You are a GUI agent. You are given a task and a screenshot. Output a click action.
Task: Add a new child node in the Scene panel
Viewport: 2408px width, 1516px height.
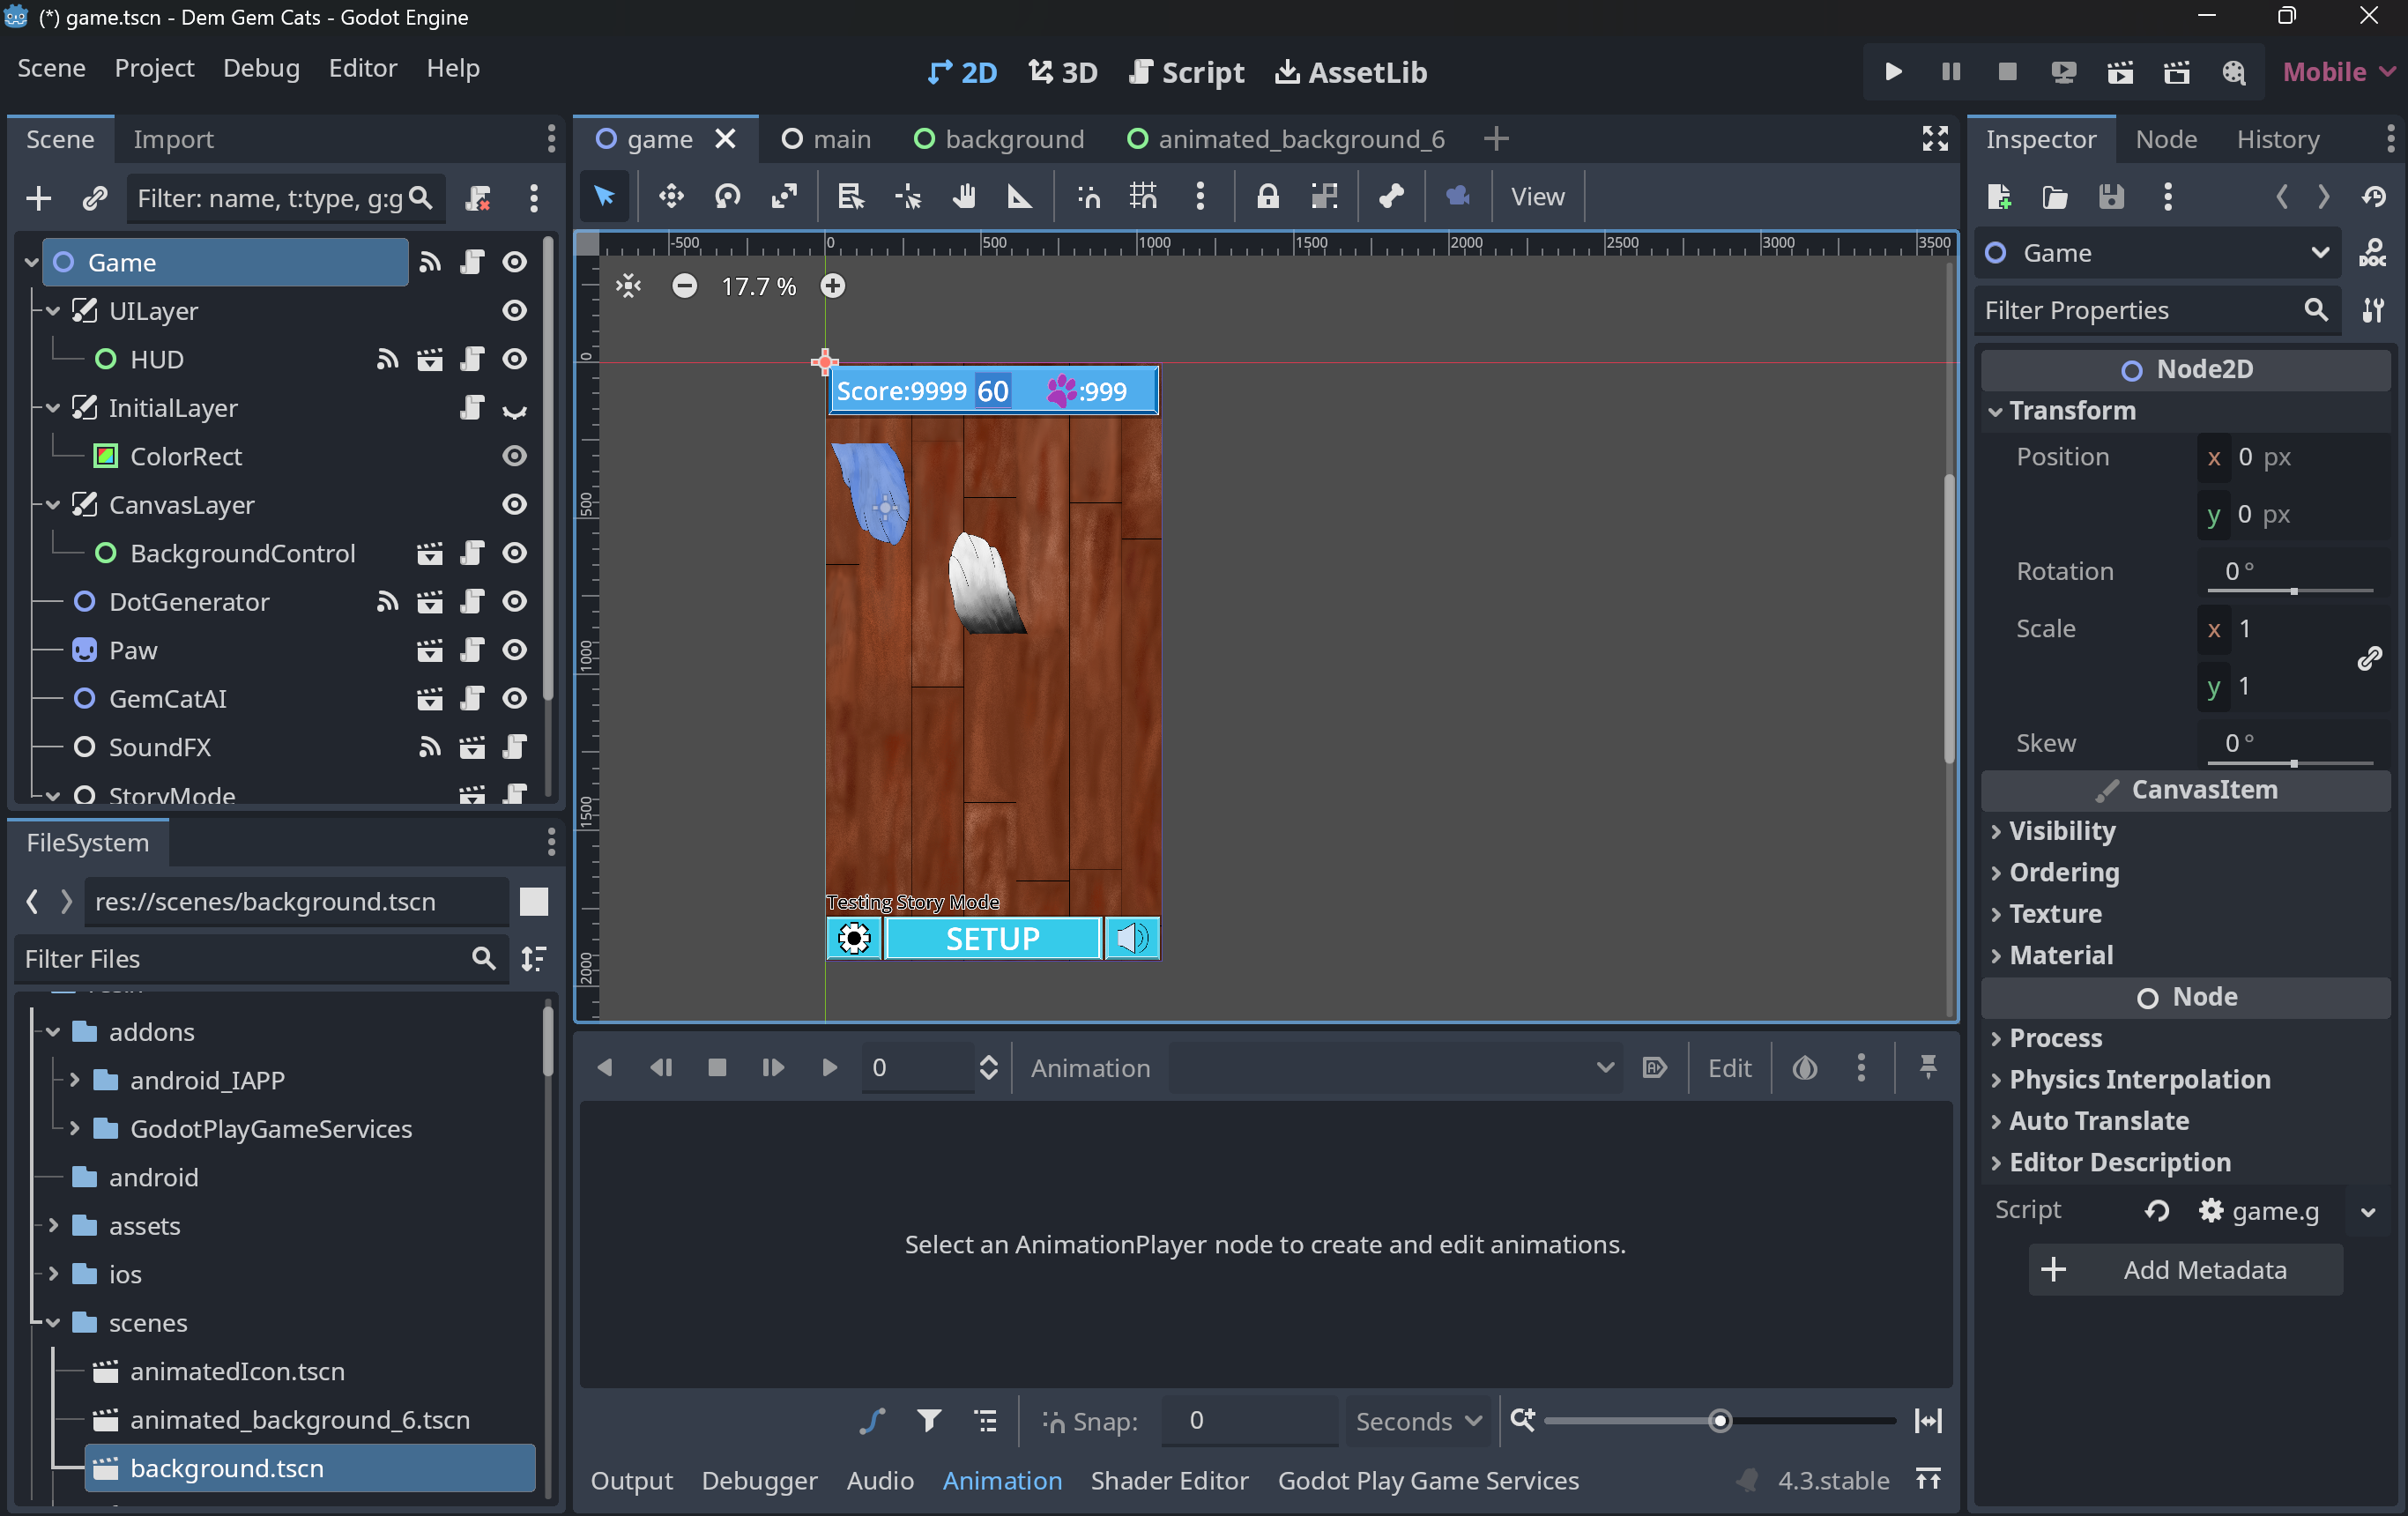coord(37,198)
